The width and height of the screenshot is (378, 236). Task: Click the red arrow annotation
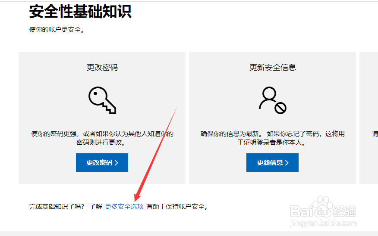click(156, 154)
